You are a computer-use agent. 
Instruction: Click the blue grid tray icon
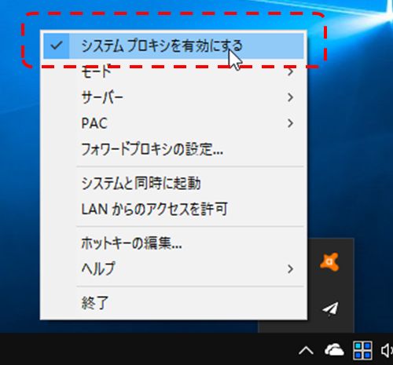click(362, 350)
